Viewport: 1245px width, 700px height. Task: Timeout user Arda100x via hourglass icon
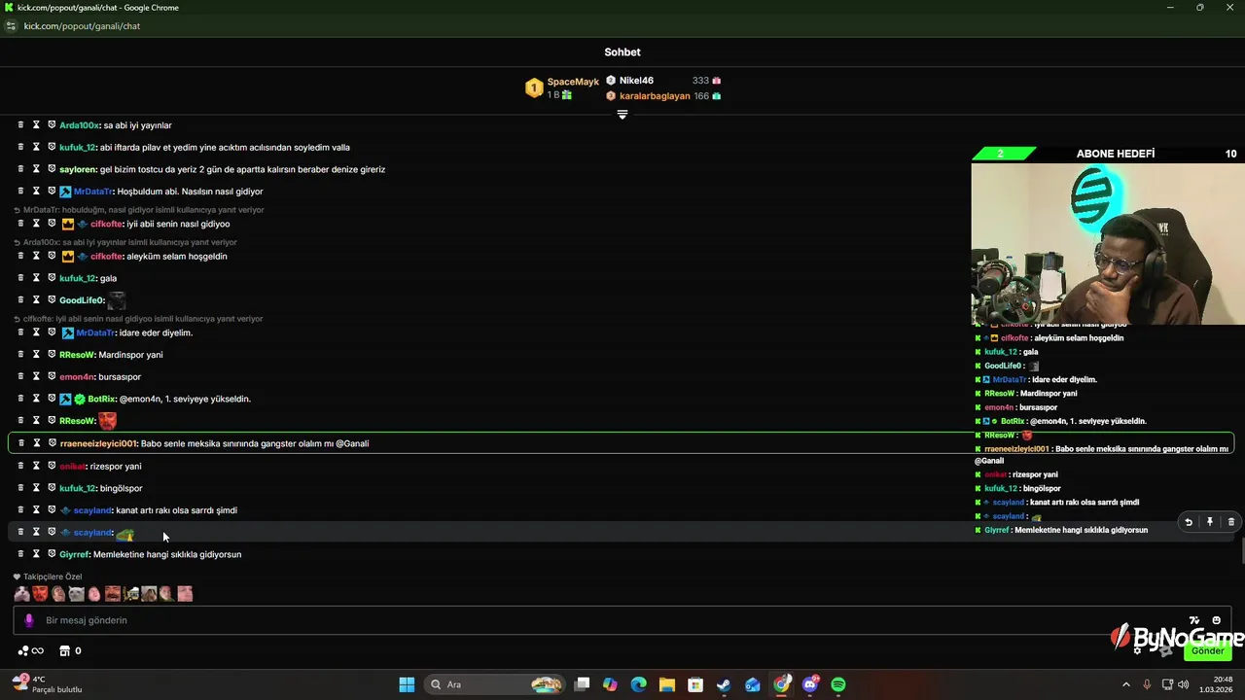tap(36, 124)
